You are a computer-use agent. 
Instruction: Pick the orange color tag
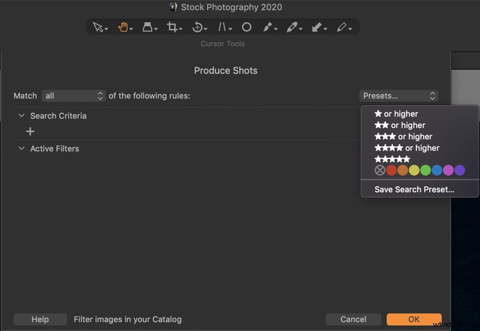tap(402, 170)
